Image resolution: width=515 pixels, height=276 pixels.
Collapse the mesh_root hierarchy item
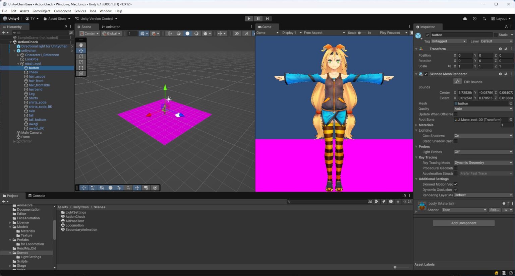[18, 63]
